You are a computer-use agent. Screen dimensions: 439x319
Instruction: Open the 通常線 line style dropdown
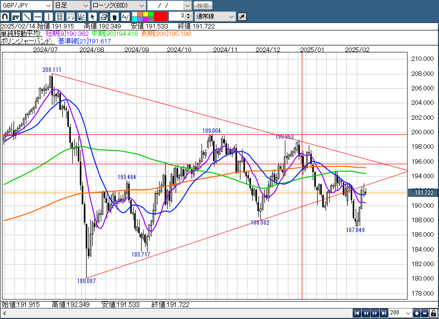pos(215,16)
